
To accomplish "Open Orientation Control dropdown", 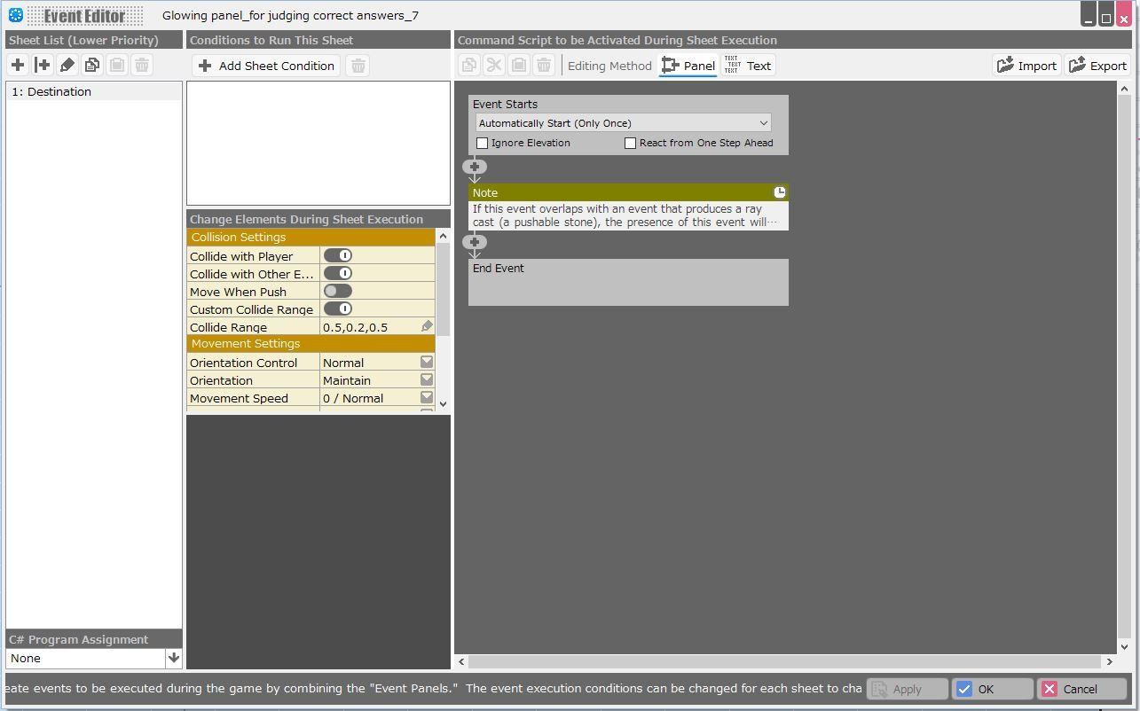I will point(427,362).
